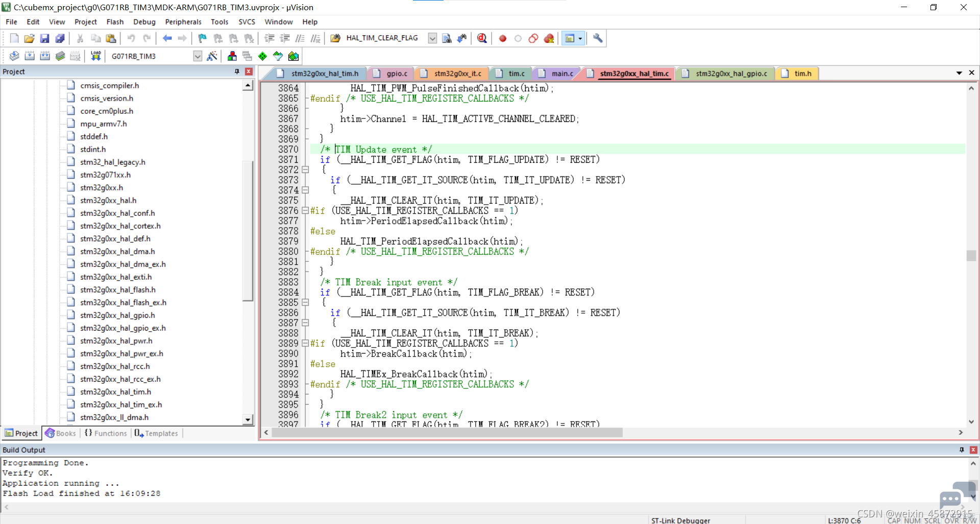Show the Books panel tab

(x=61, y=433)
